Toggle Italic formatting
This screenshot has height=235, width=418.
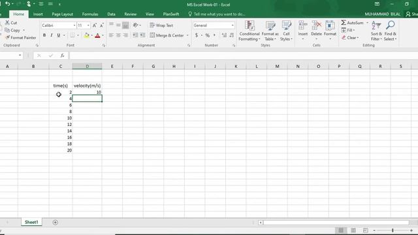click(x=51, y=35)
